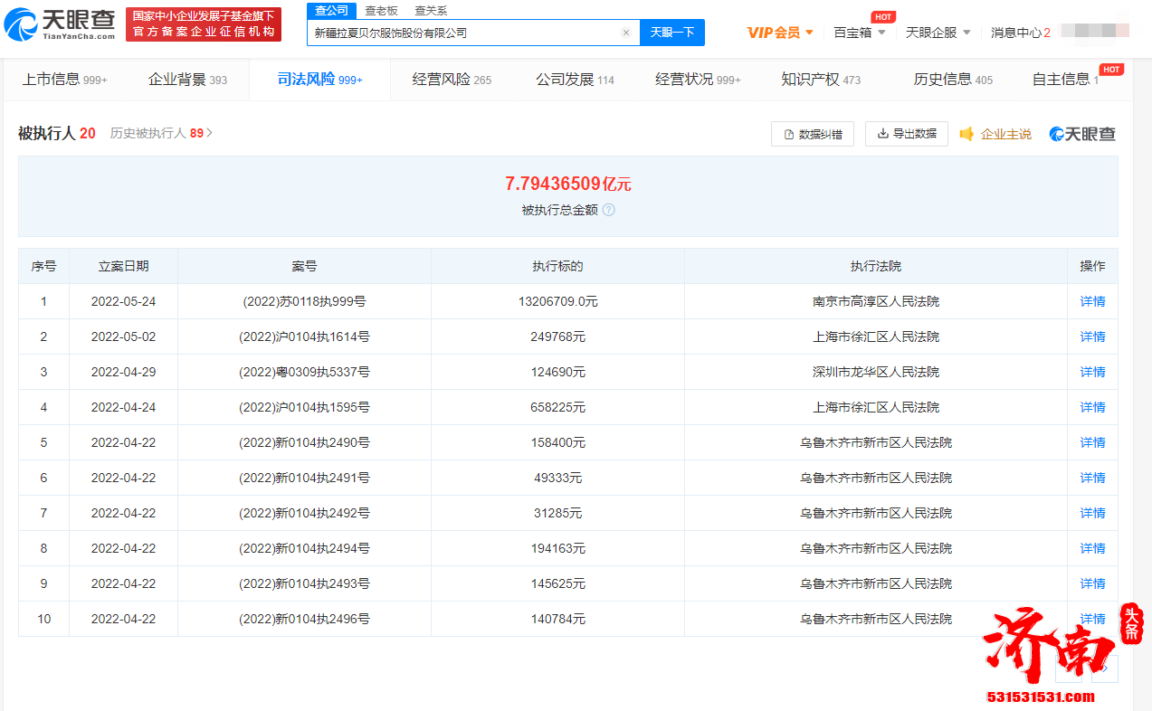Open 历史被执行人 89 records
1152x711 pixels.
point(161,133)
